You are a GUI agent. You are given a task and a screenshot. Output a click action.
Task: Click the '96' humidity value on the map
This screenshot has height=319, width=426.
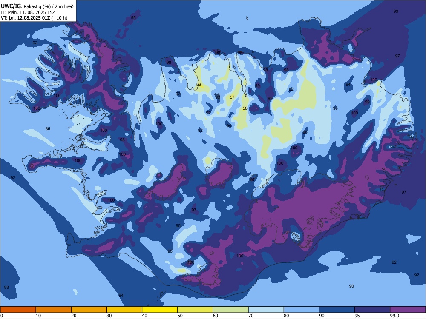click(305, 132)
